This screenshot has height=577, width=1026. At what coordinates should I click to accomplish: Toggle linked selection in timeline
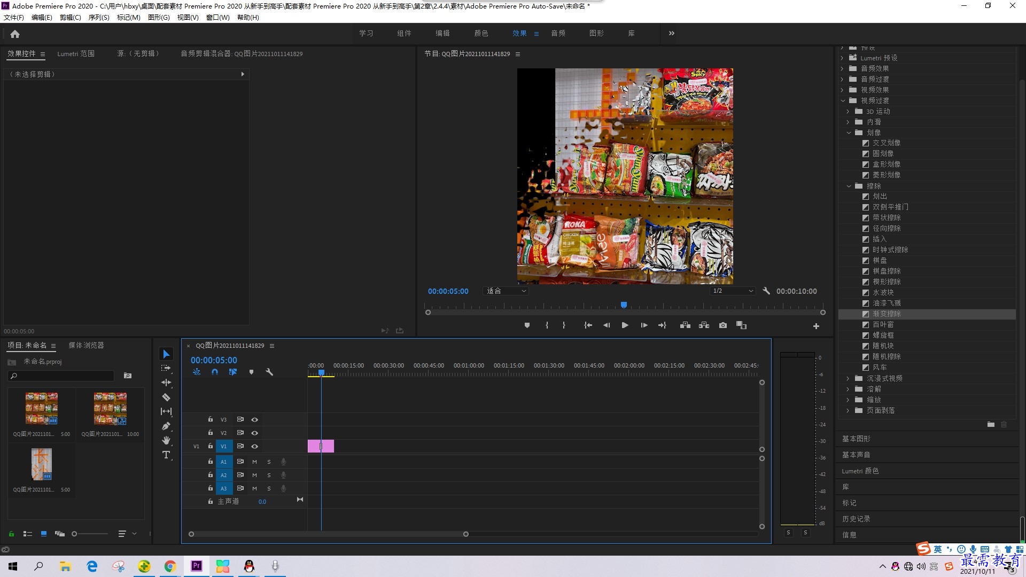(x=233, y=372)
